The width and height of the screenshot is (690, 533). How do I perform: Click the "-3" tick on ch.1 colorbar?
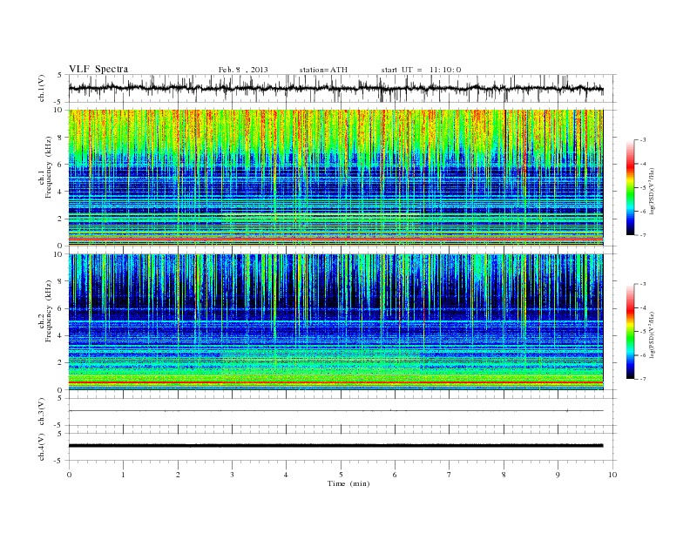coord(642,140)
